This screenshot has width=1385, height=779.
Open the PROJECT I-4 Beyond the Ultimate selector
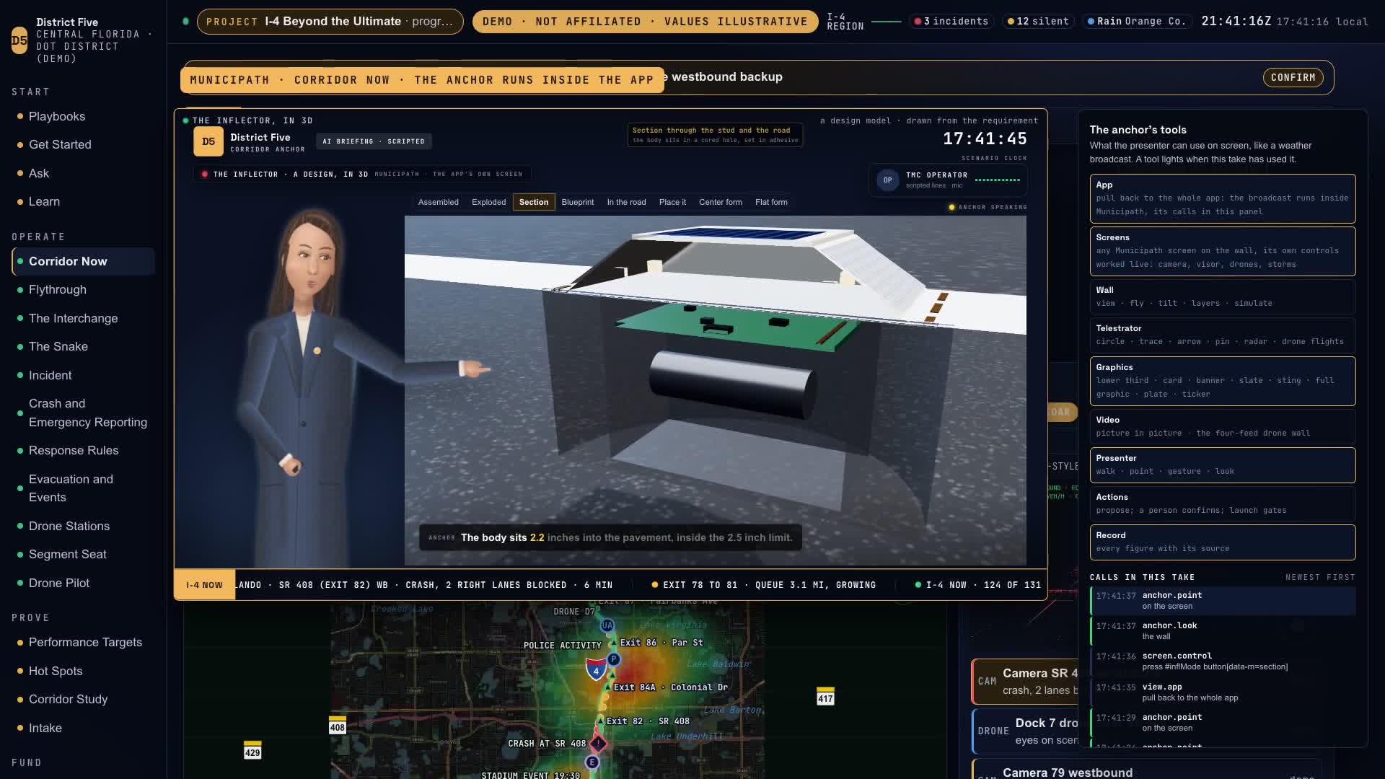330,22
